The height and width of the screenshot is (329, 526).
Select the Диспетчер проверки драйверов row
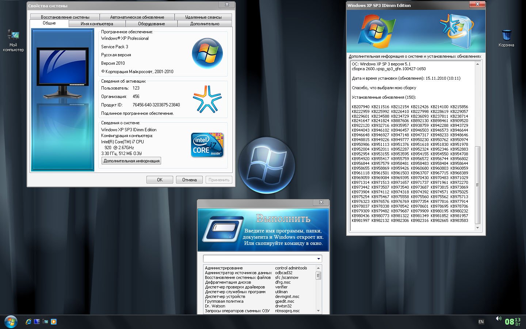point(259,287)
